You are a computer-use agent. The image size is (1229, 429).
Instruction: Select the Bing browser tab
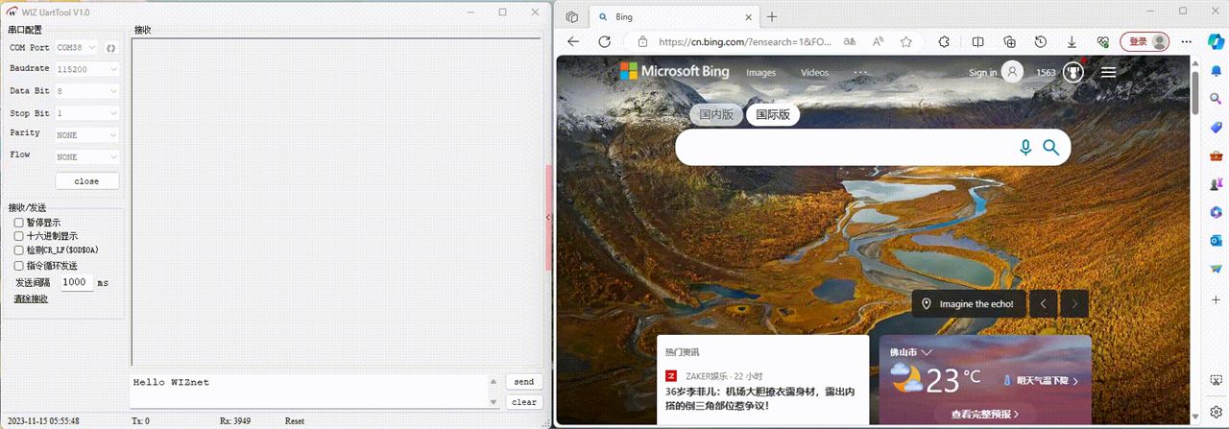click(x=672, y=16)
